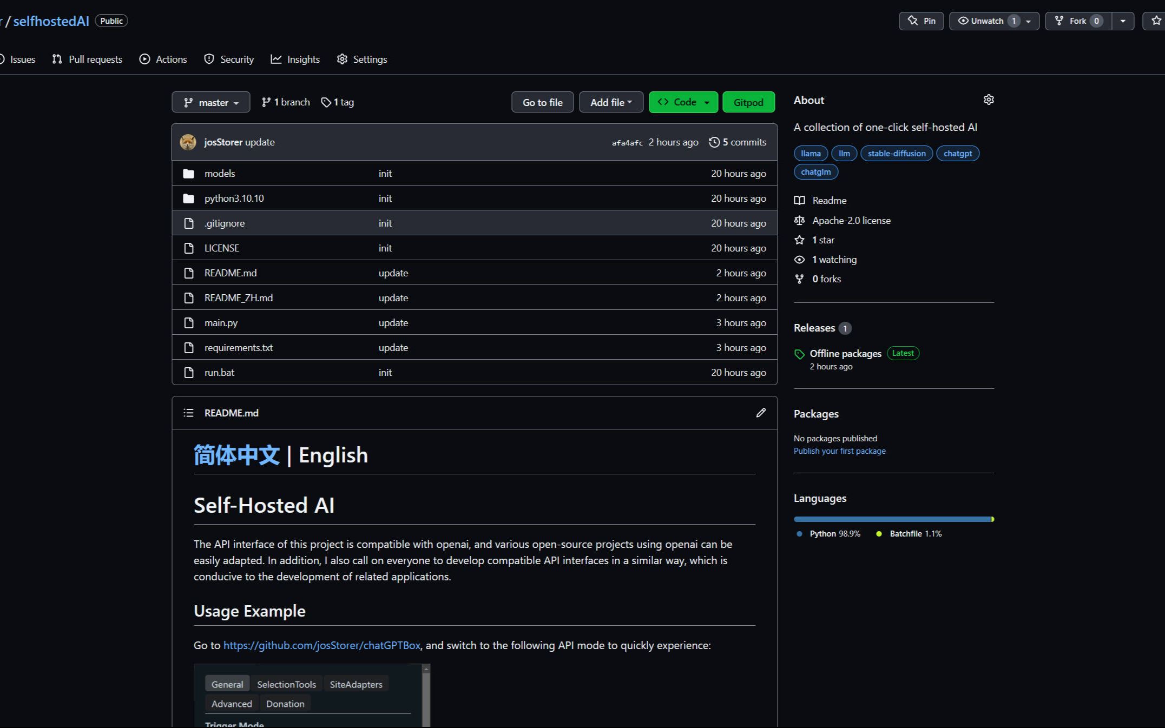
Task: Open the chatGPTBox GitHub link
Action: (321, 645)
